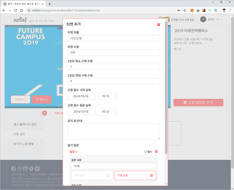Open end time picker under 신청 접수 종료 날짜
Viewport: 234px width, 190px height.
pyautogui.click(x=106, y=112)
